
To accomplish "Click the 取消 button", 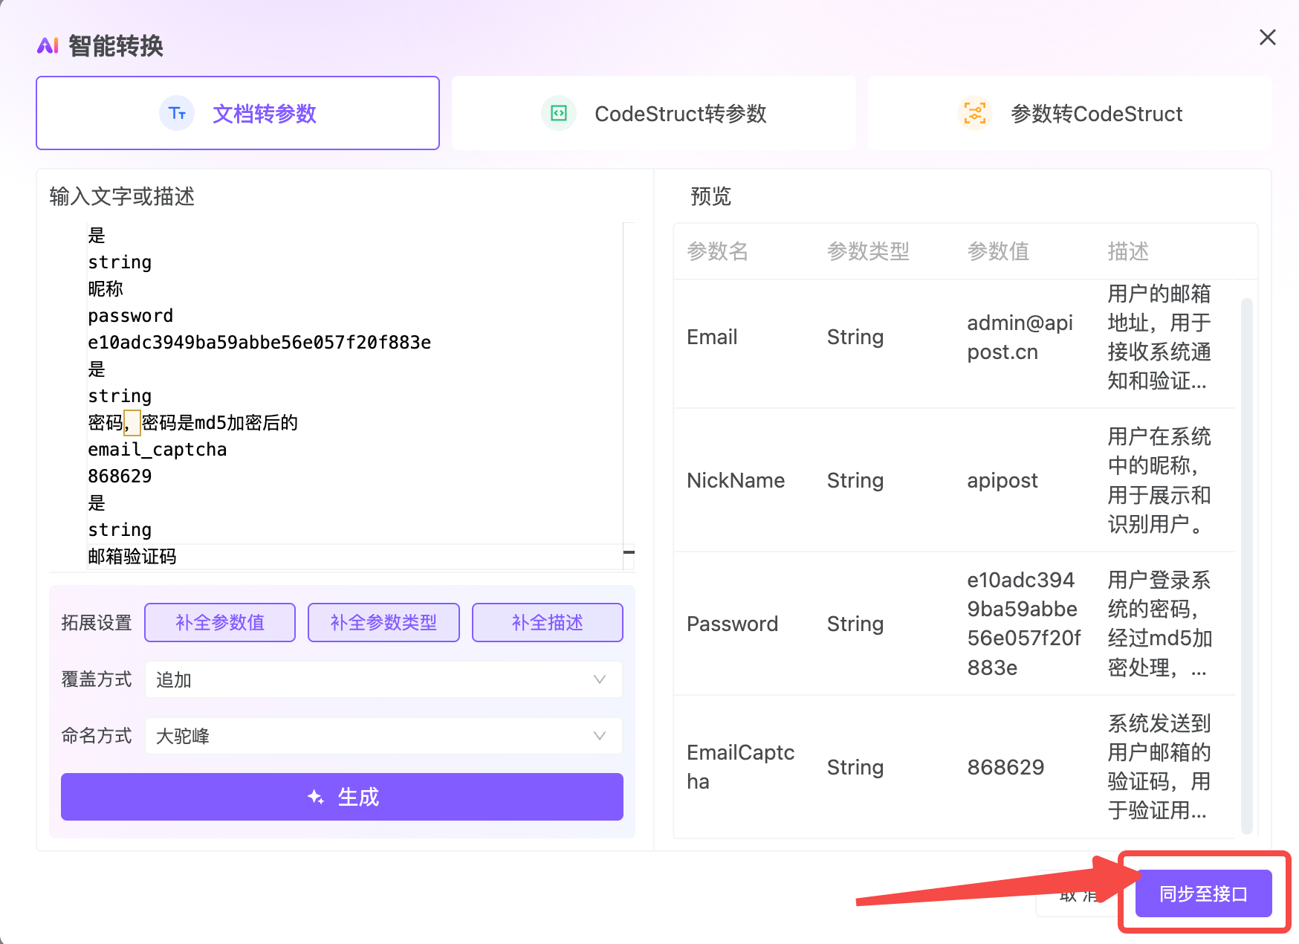I will point(1078,894).
